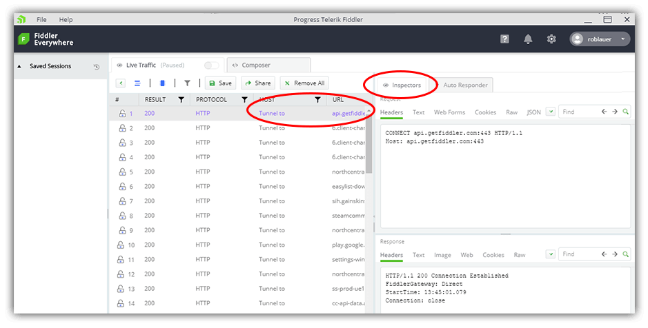Click the Fiddler Everywhere logo
The image size is (648, 328).
click(23, 39)
